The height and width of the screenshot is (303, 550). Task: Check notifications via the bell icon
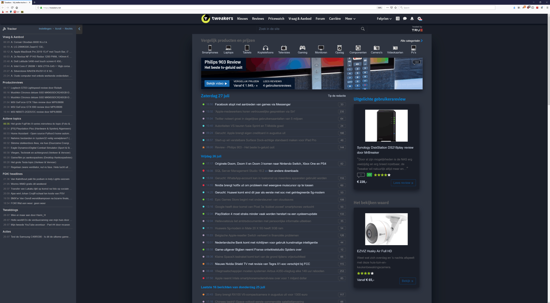tap(412, 19)
